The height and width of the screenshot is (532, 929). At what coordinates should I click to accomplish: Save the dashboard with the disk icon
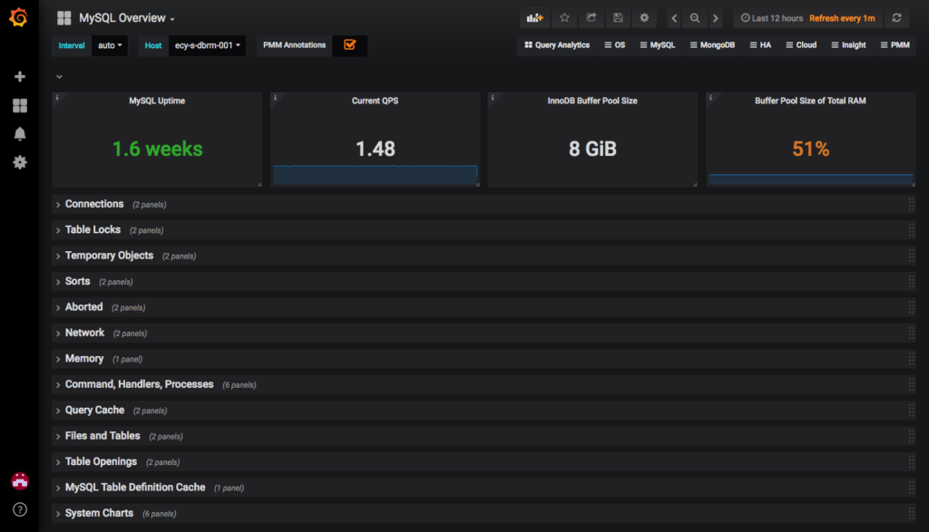(x=618, y=17)
